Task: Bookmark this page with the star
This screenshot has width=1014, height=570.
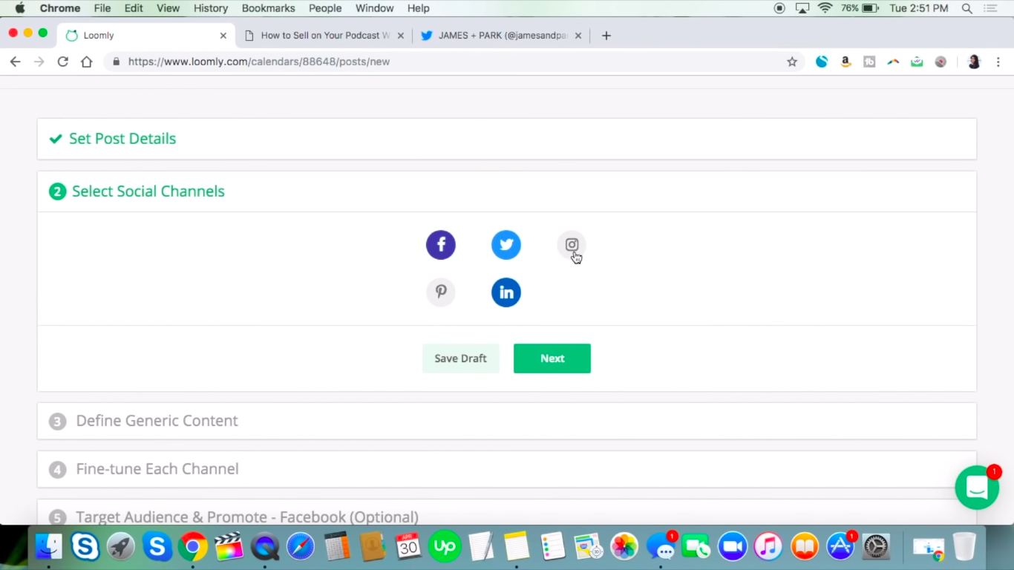Action: 792,62
